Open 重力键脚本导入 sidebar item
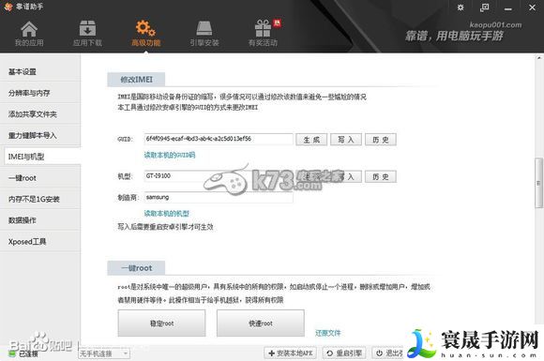The width and height of the screenshot is (544, 361). point(40,135)
